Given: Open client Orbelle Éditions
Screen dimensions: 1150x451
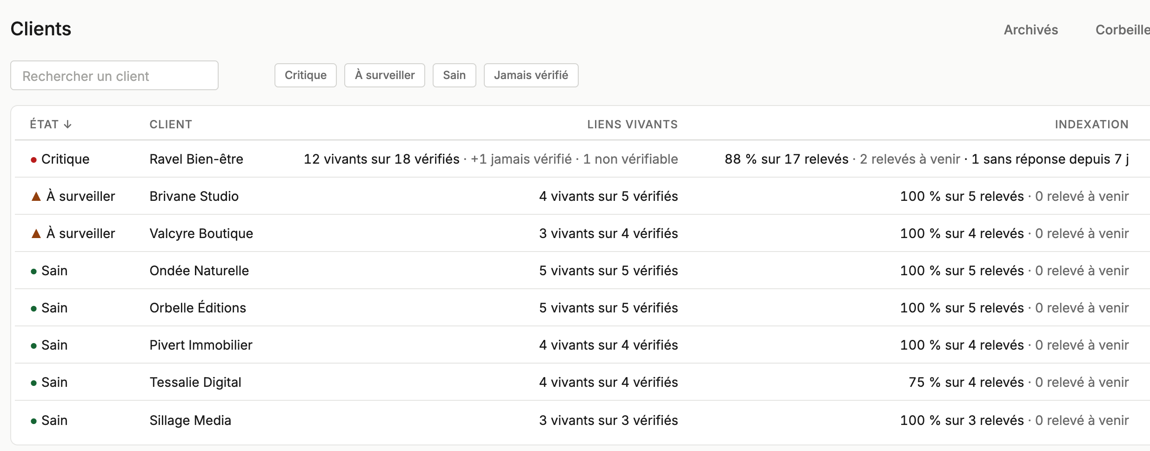Looking at the screenshot, I should 198,308.
